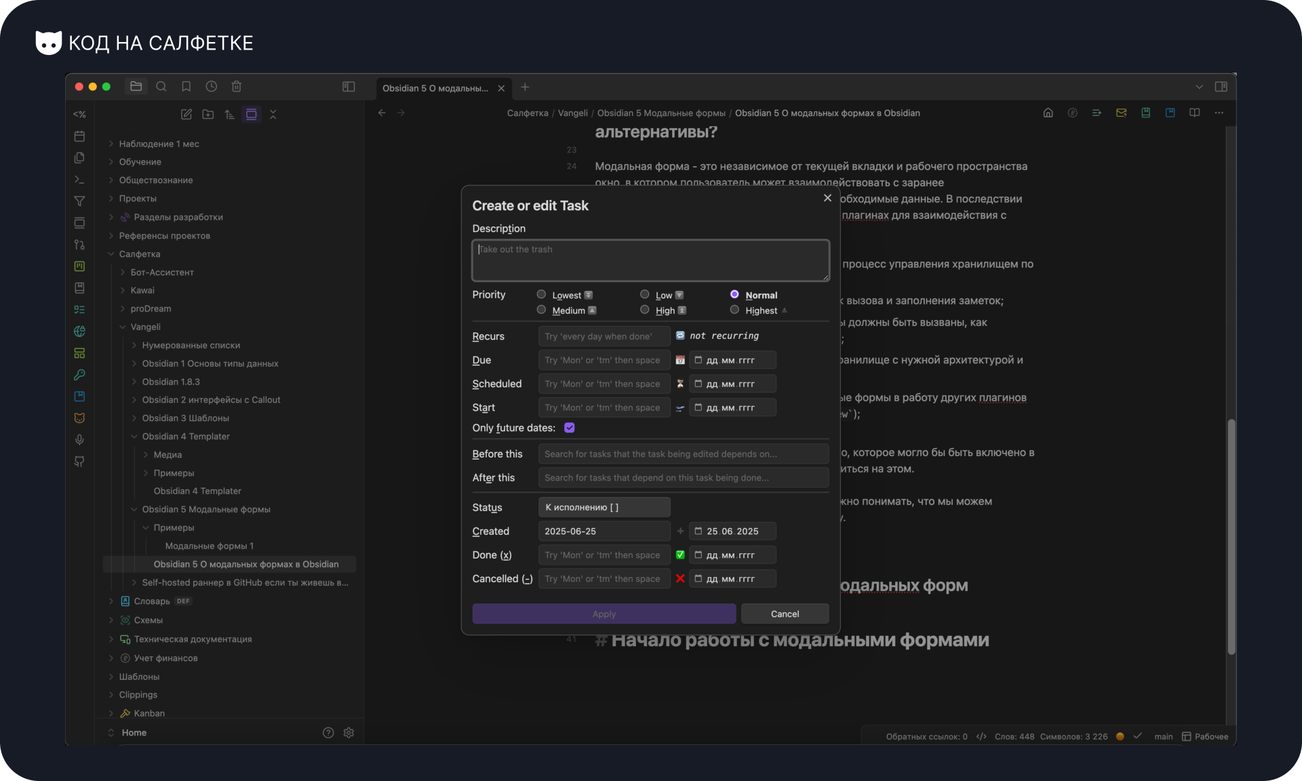Open search via magnifier icon
This screenshot has height=781, width=1302.
pos(161,86)
